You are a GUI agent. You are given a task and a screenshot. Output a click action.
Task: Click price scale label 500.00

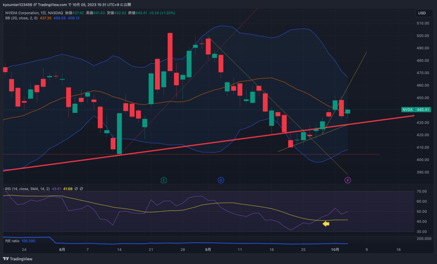pos(423,36)
